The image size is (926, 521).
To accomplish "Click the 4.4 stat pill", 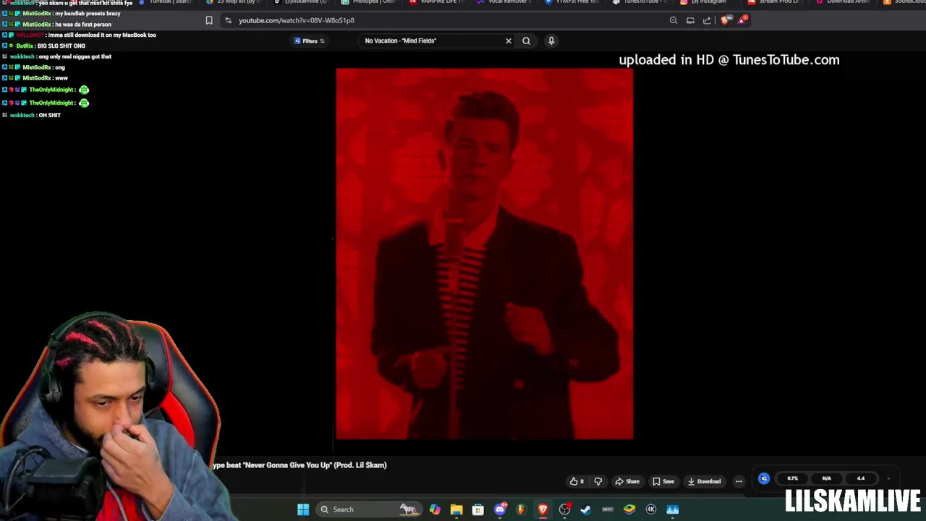I will [861, 478].
